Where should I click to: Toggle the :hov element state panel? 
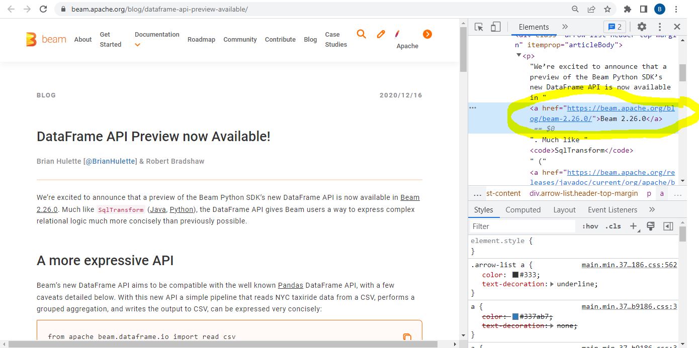(590, 226)
